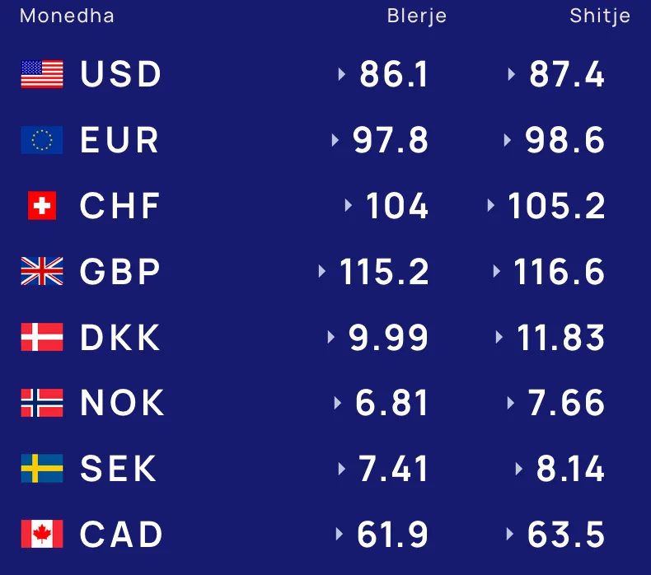Click the triangle before CHF sell rate 105.2
Viewport: 651px width, 575px height.
pyautogui.click(x=491, y=205)
